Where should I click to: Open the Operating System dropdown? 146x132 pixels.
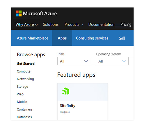(x=112, y=61)
